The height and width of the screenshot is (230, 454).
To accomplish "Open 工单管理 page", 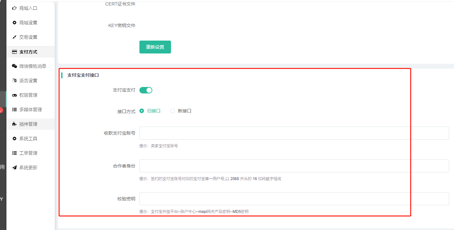I will tap(31, 153).
